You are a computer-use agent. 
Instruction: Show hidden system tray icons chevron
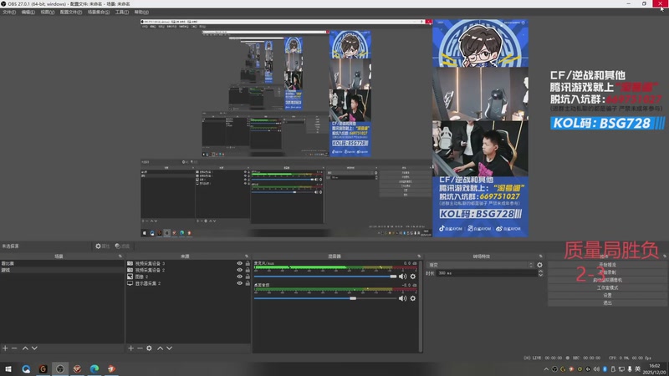coord(546,369)
